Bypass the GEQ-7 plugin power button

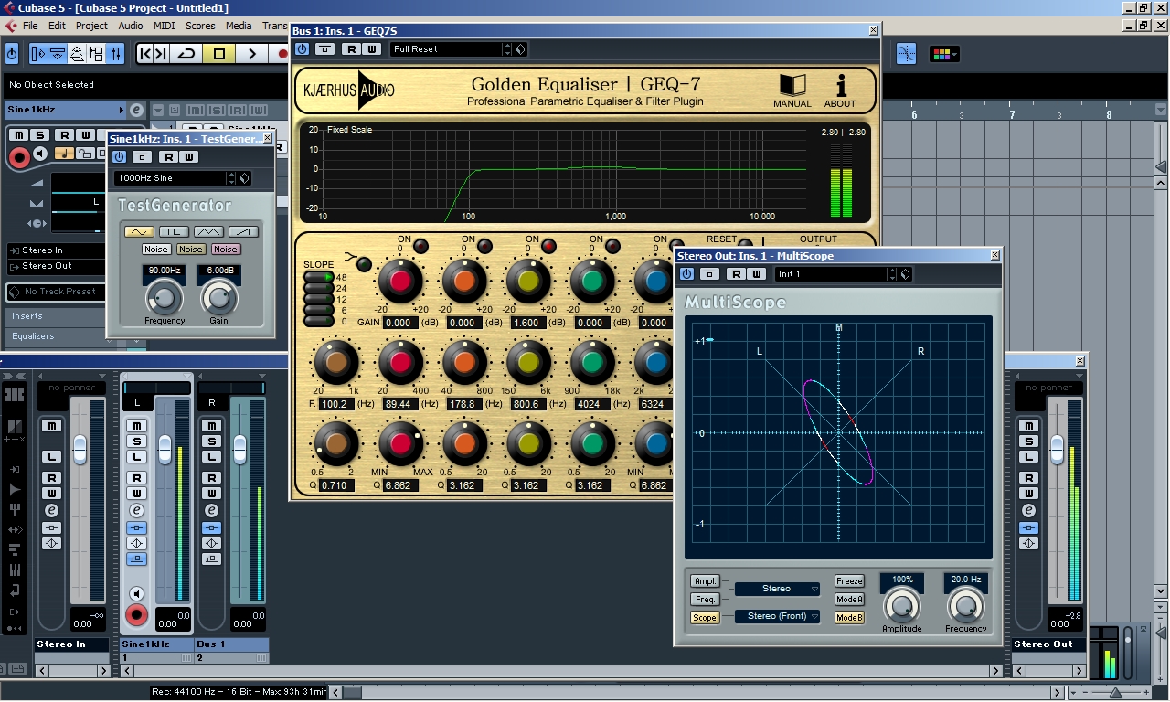(303, 49)
